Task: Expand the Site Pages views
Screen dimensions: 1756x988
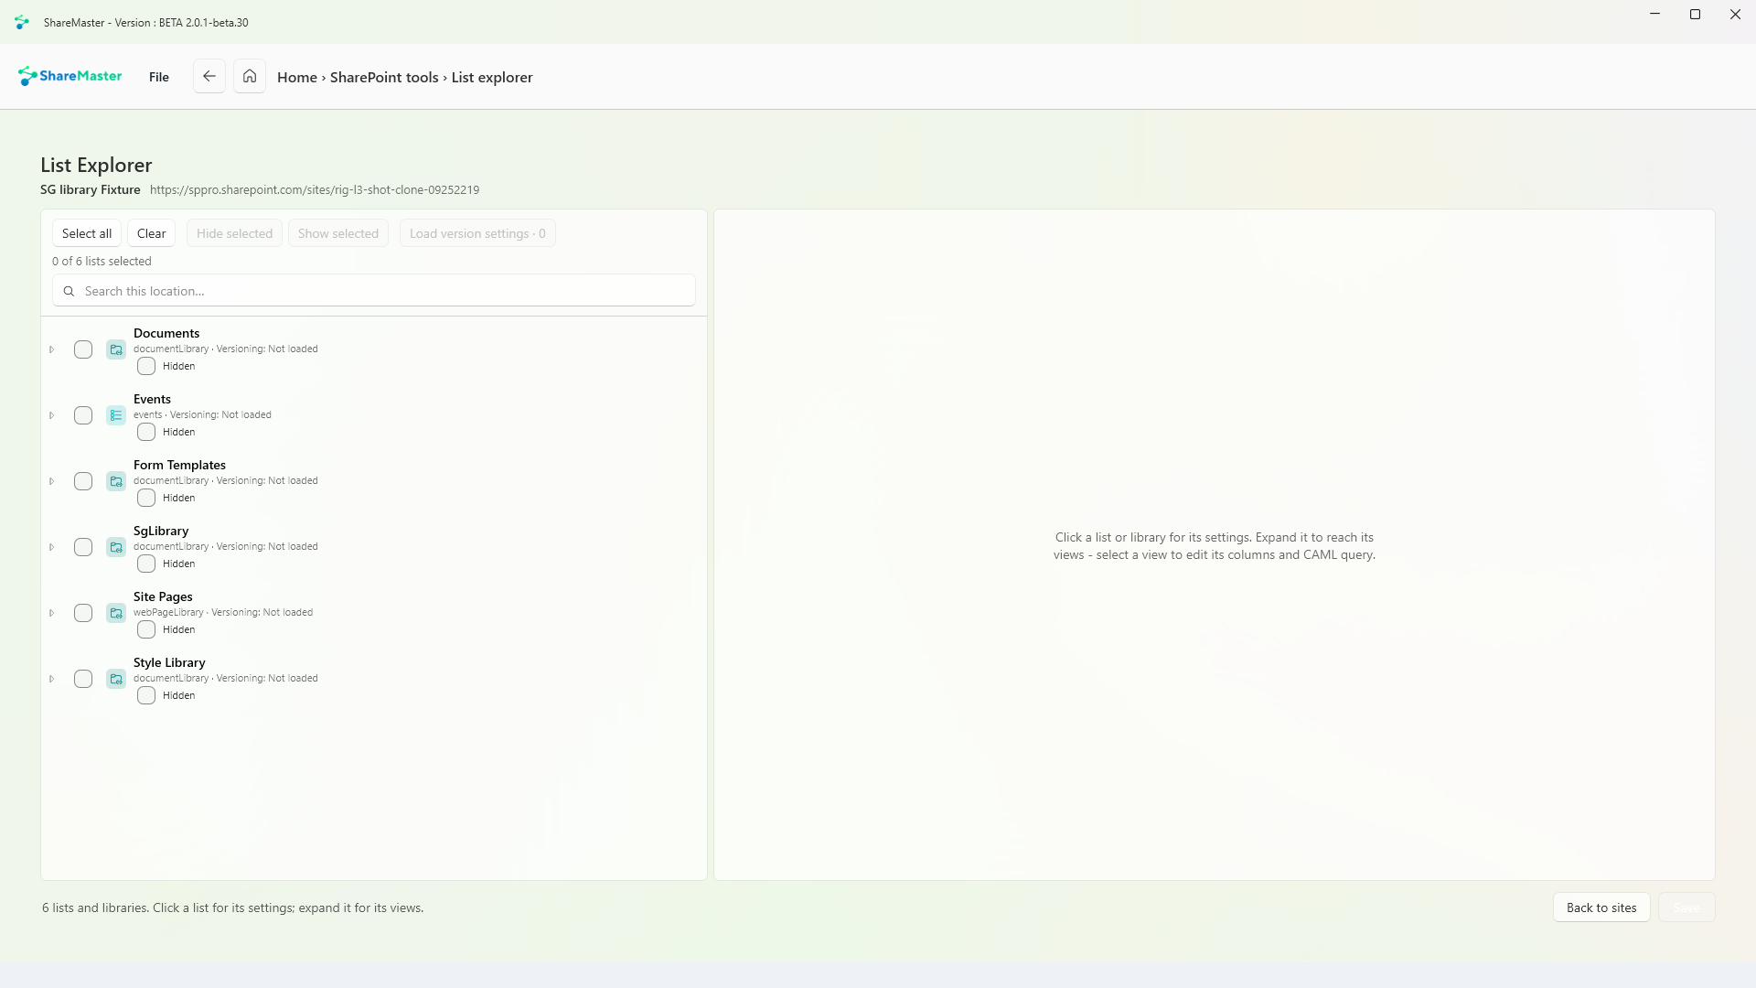Action: coord(52,613)
